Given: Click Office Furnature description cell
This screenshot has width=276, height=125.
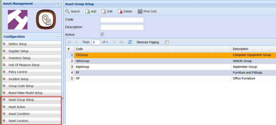Looking at the screenshot, I should point(253,79).
